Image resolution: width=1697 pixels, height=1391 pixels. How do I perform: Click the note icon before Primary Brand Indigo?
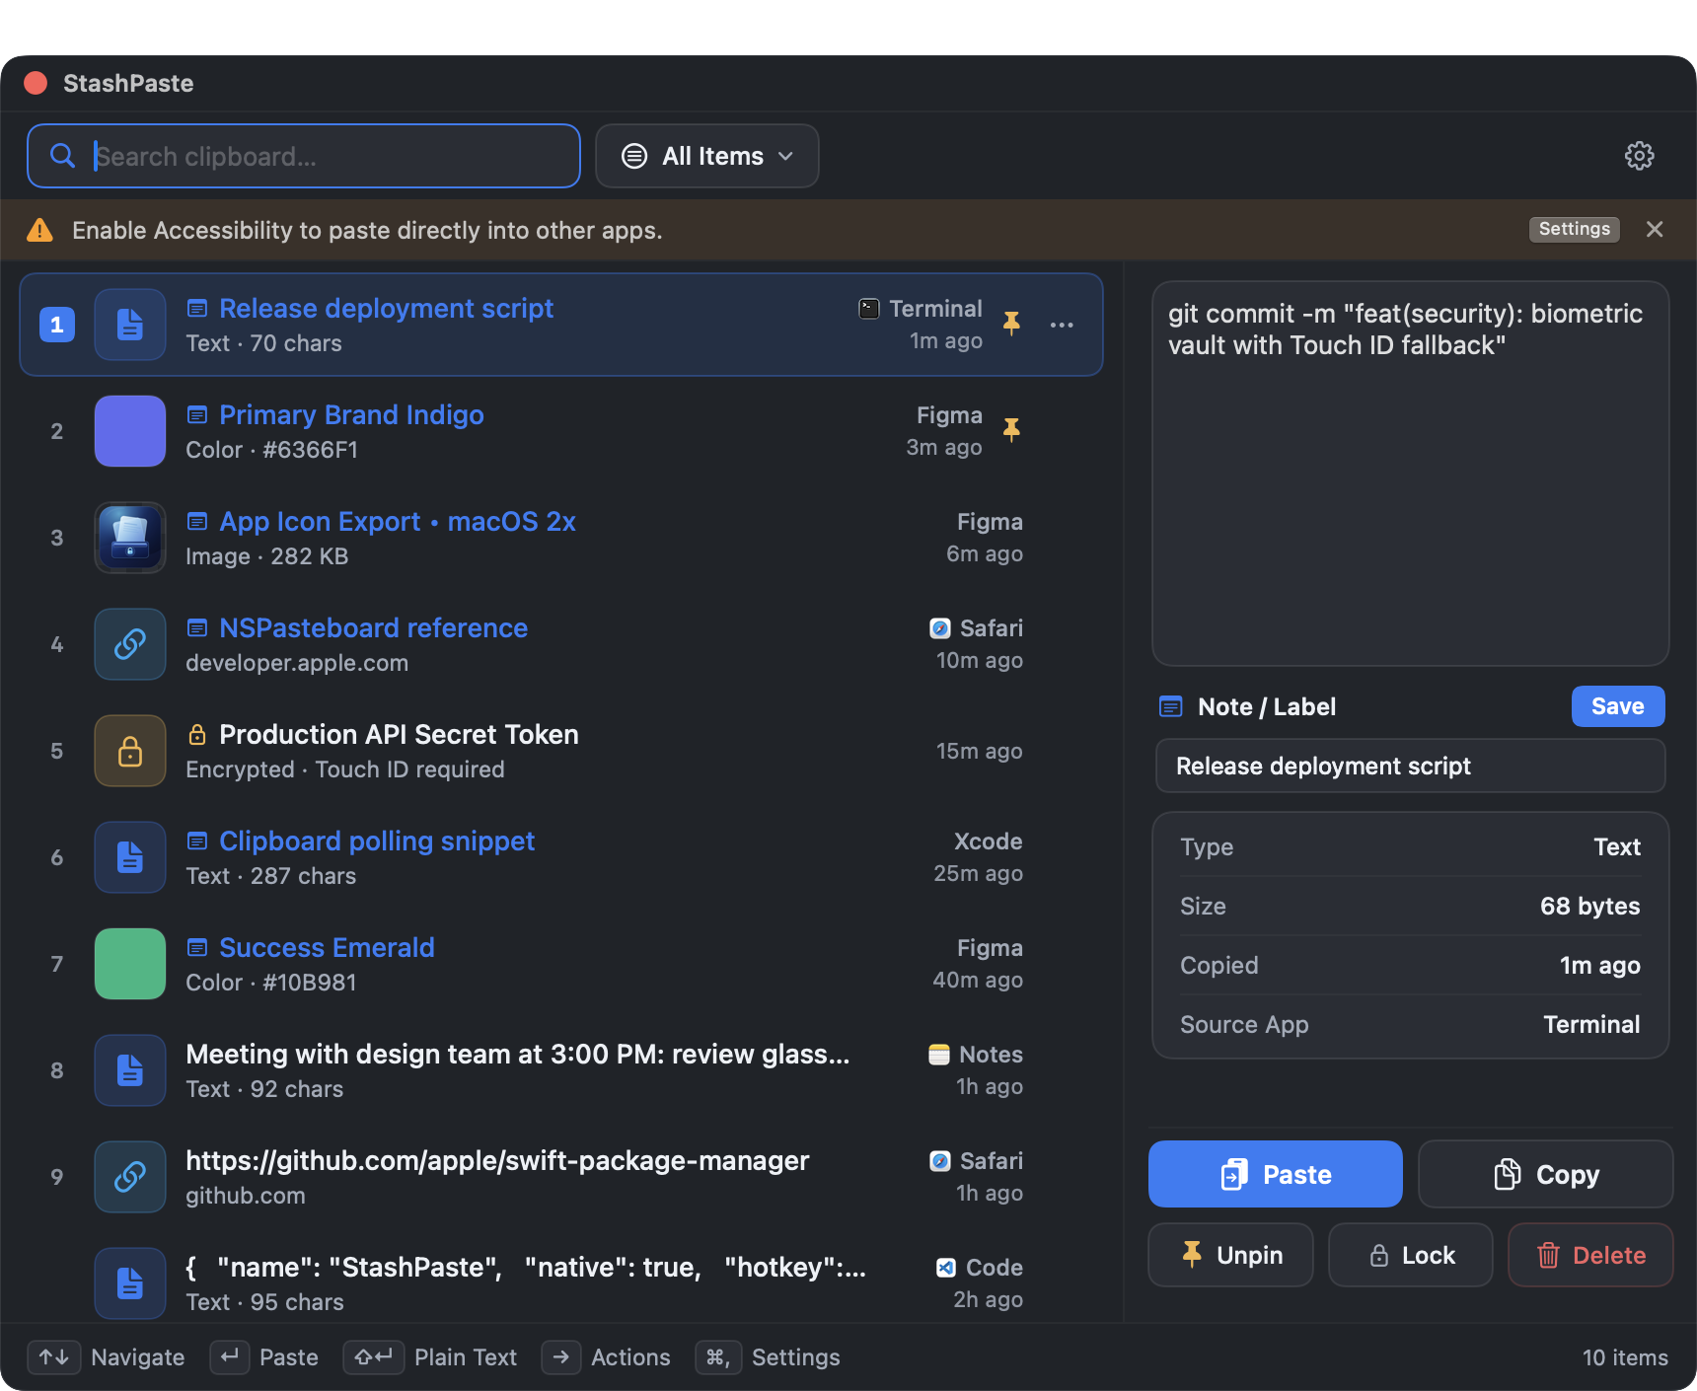(197, 415)
